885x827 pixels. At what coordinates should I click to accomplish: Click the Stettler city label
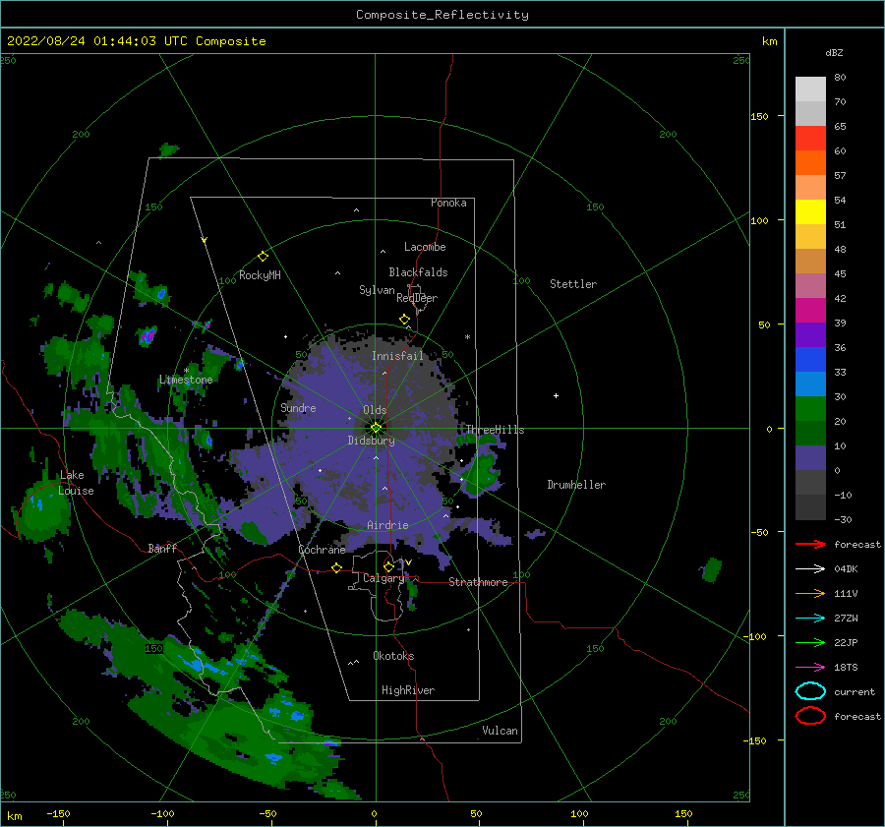573,284
